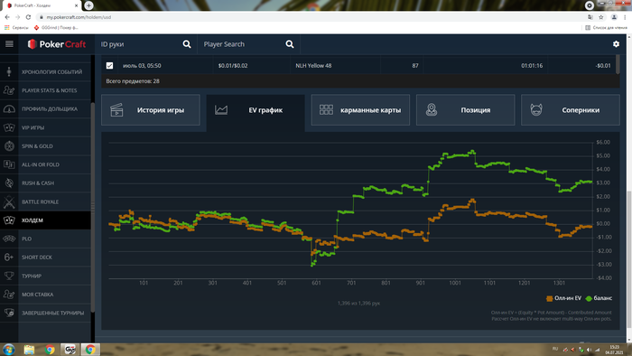Open Rush & Cash in sidebar
This screenshot has width=632, height=356.
pyautogui.click(x=45, y=183)
